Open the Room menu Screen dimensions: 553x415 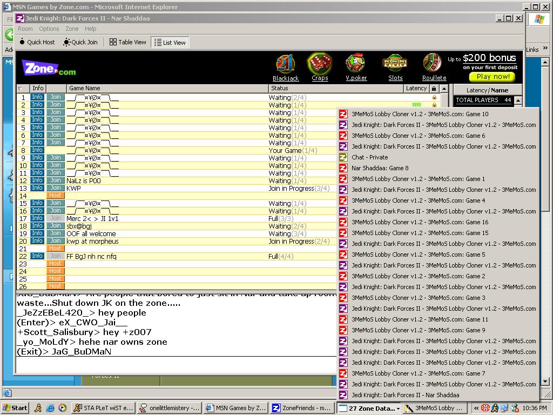coord(25,29)
